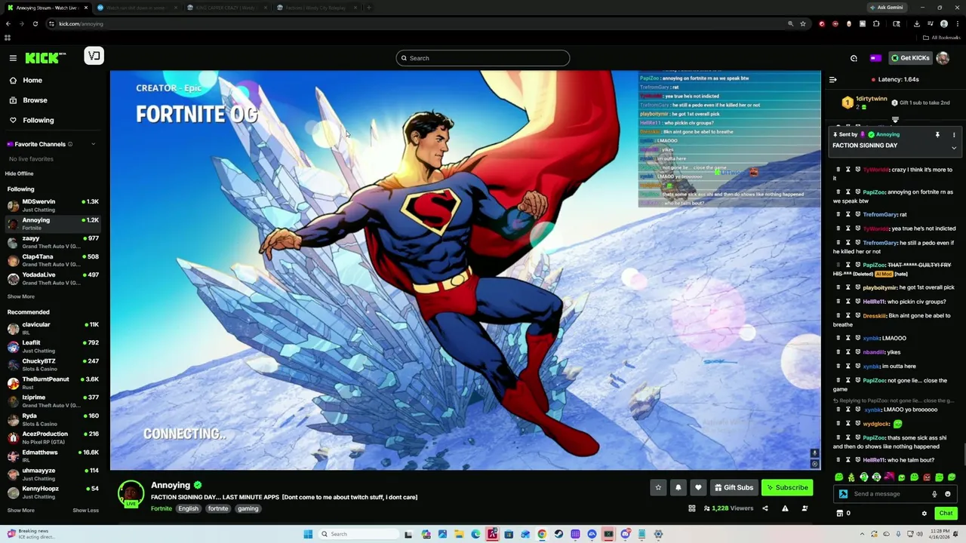Click the Hide Offline option
Image resolution: width=966 pixels, height=543 pixels.
[20, 173]
